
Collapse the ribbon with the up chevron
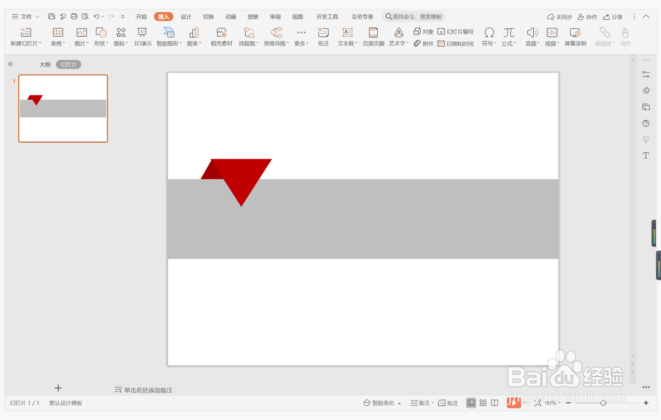(646, 17)
